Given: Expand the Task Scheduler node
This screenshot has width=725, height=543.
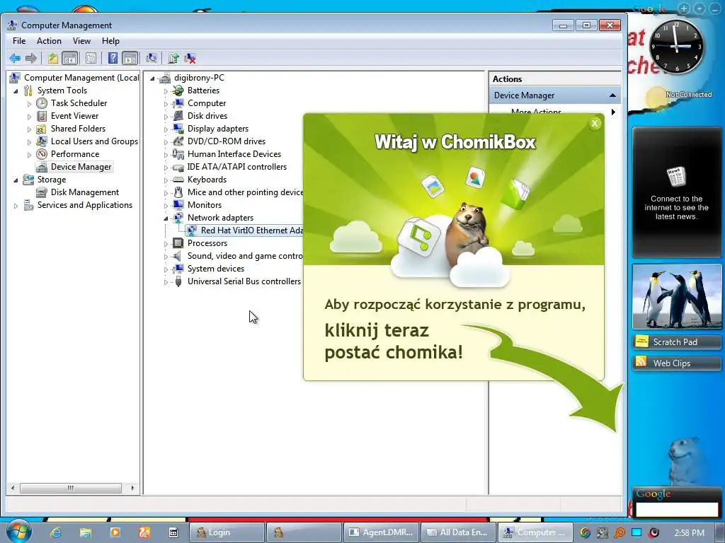Looking at the screenshot, I should point(29,104).
